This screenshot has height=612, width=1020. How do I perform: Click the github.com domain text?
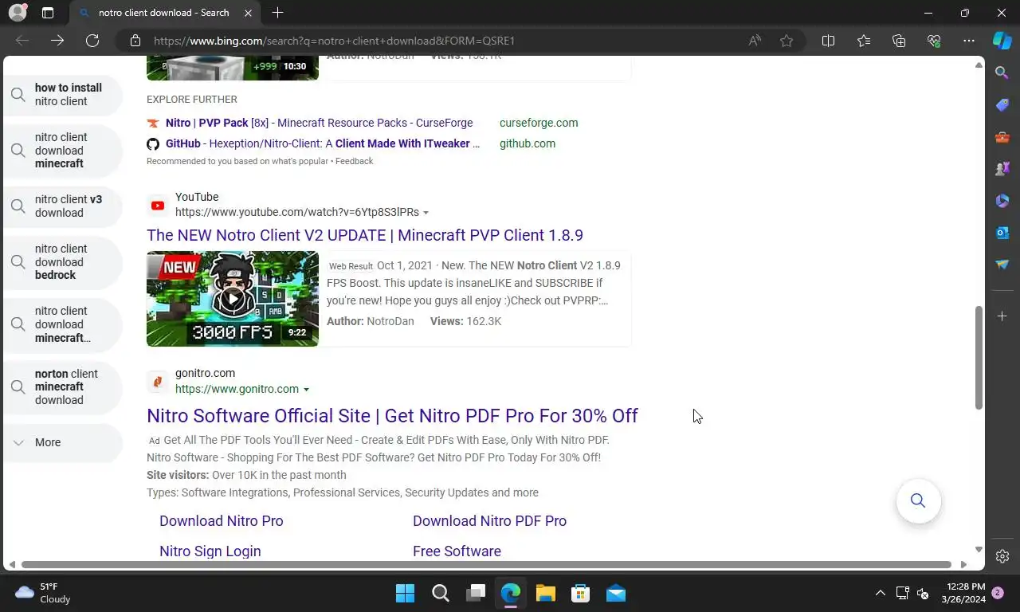[528, 143]
